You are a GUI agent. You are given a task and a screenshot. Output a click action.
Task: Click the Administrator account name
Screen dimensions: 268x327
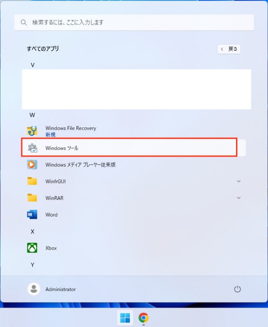[x=61, y=289]
